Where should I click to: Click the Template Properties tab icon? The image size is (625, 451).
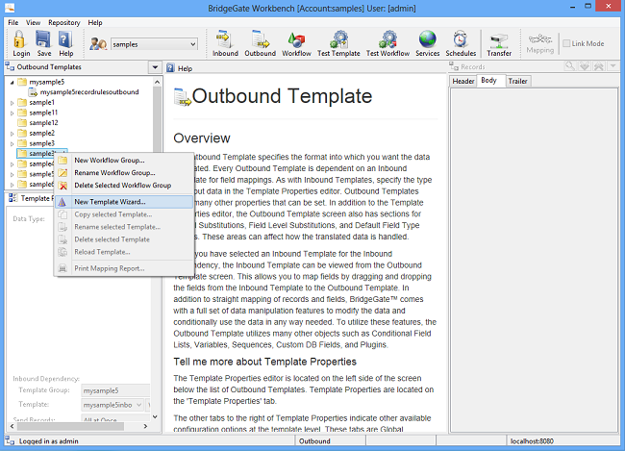click(x=12, y=198)
